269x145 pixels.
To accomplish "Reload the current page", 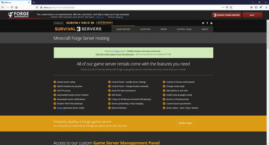I will (12, 7).
